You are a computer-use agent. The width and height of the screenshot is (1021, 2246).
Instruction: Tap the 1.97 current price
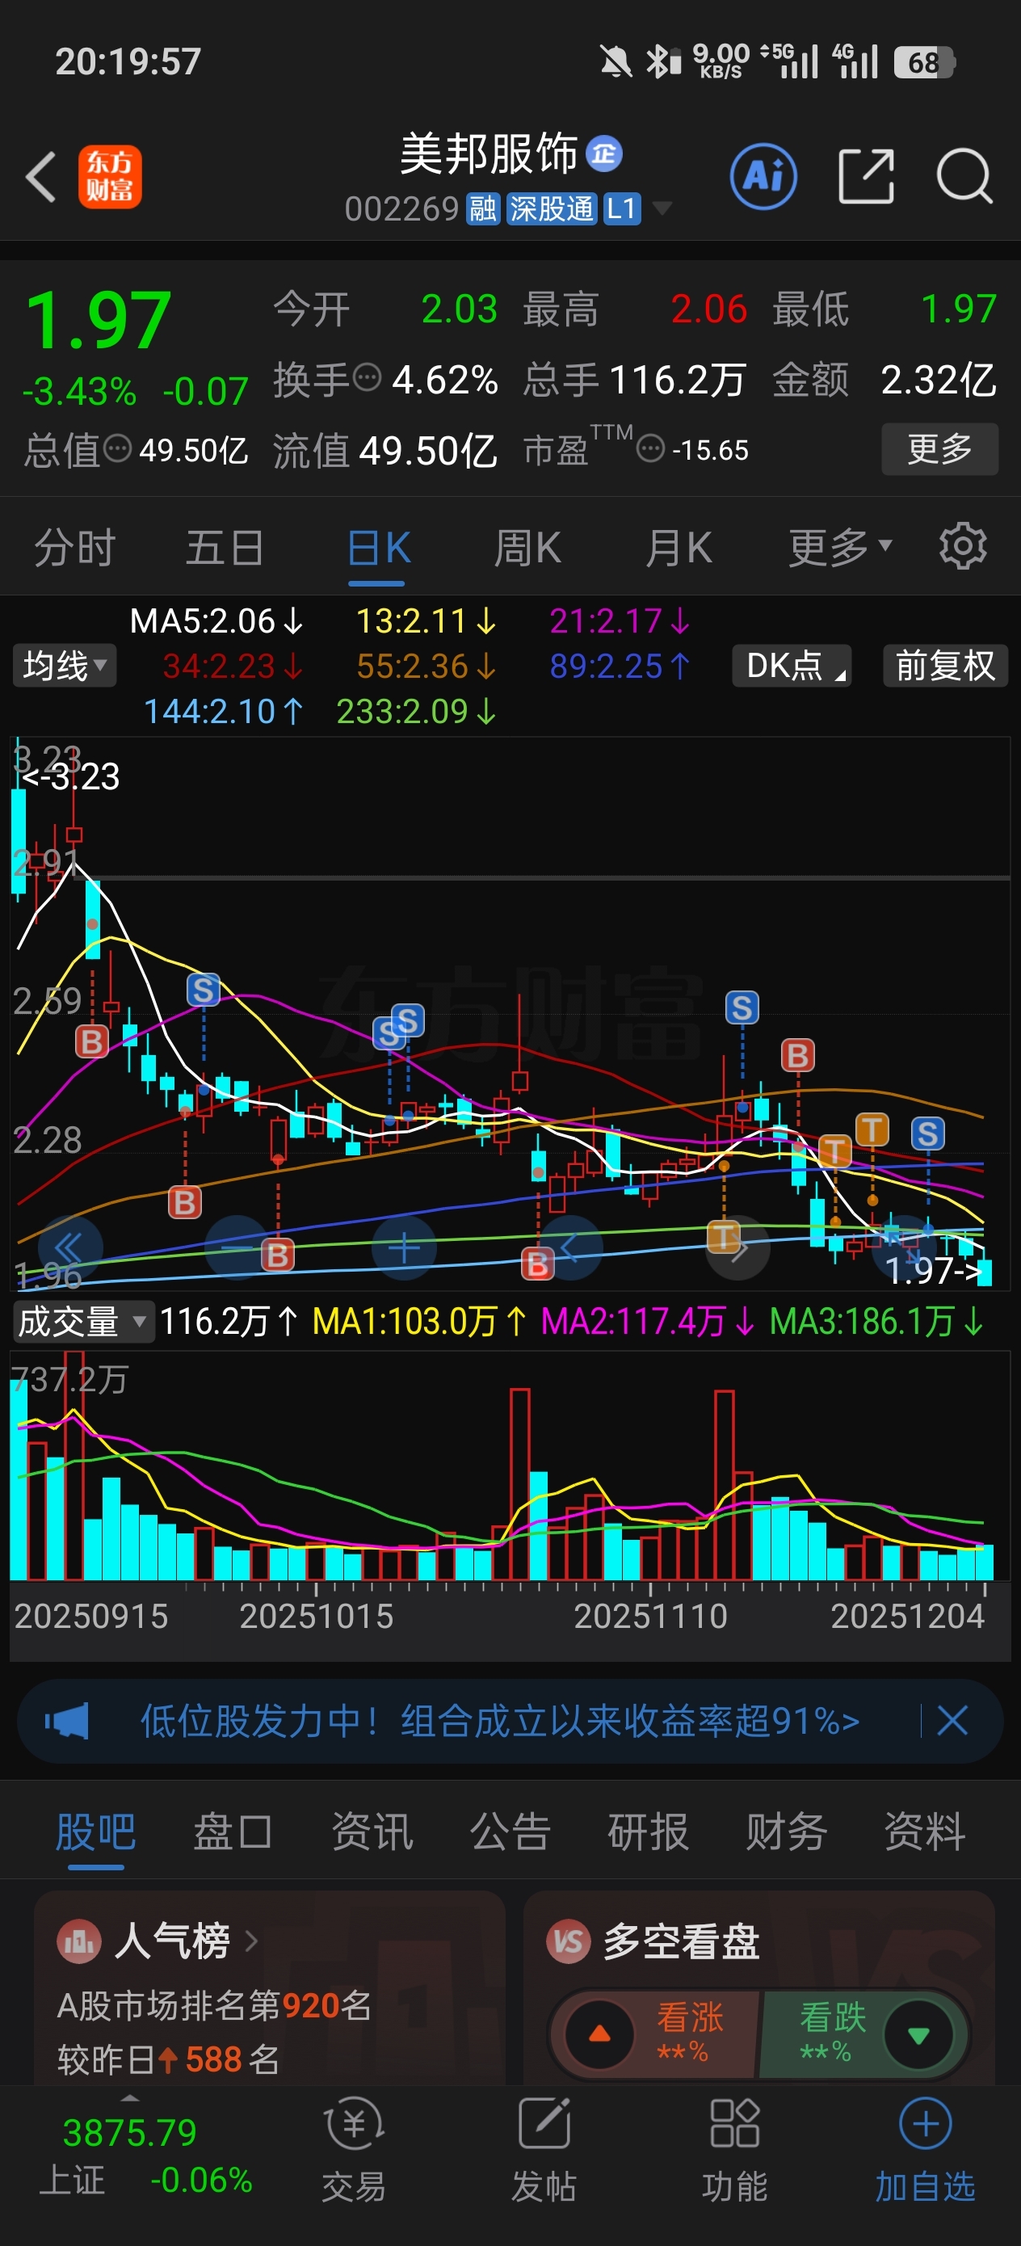click(x=98, y=320)
